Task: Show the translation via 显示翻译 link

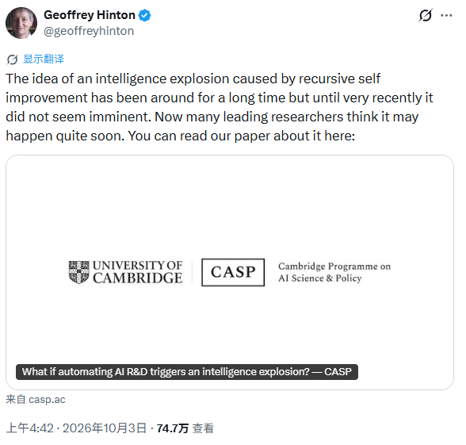Action: [44, 59]
